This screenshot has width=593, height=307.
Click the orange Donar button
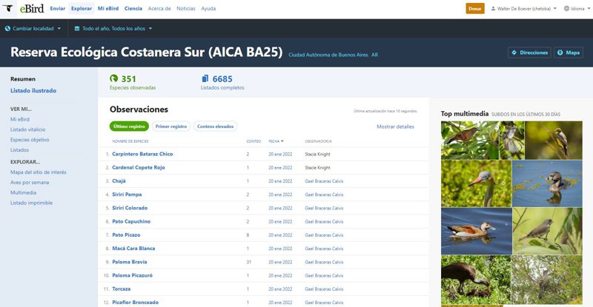point(475,9)
